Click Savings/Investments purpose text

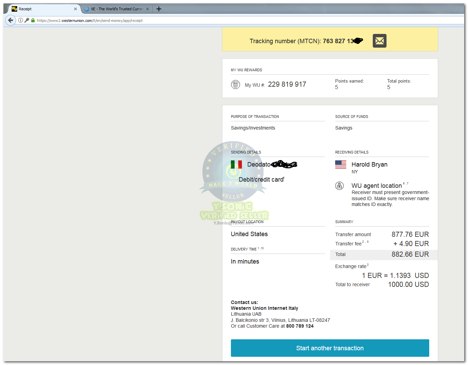point(253,128)
